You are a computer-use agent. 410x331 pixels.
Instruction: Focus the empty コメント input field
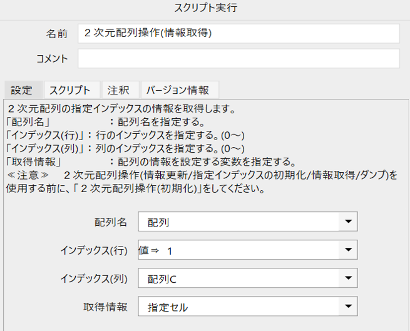(x=238, y=58)
